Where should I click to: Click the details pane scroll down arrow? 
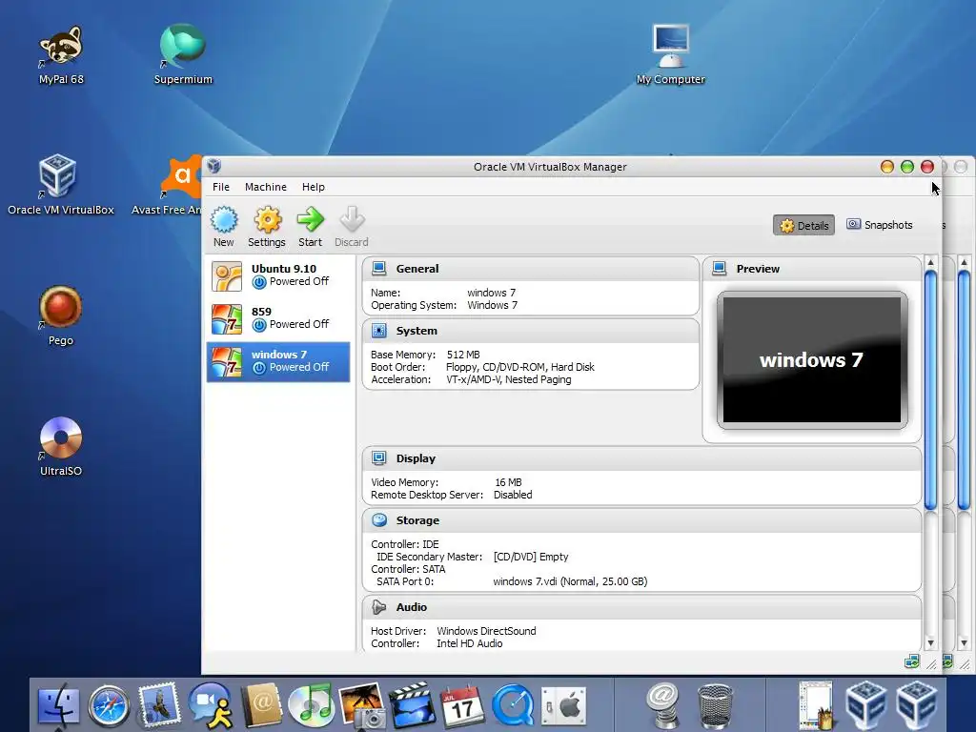click(930, 642)
